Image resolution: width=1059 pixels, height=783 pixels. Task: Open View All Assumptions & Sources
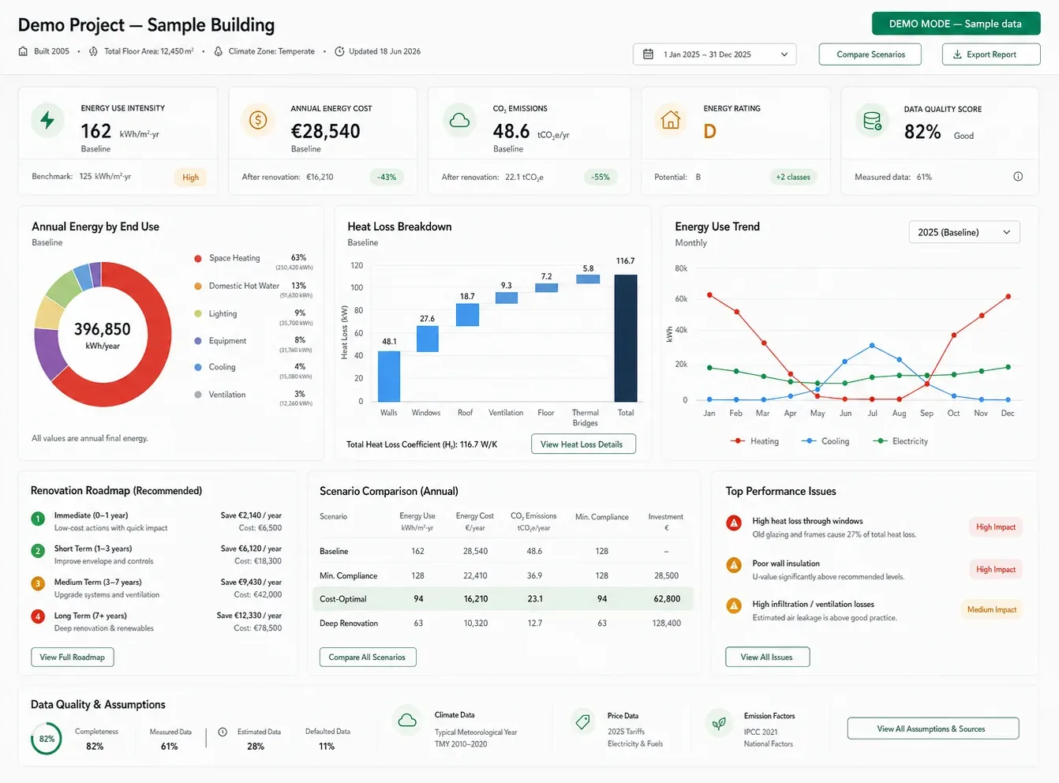point(933,729)
